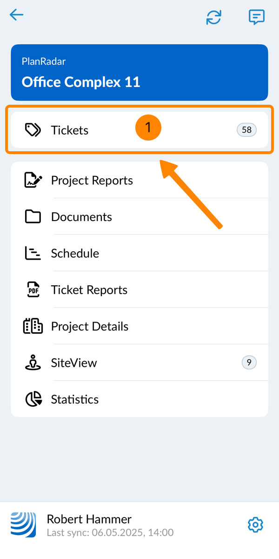The height and width of the screenshot is (559, 279).
Task: Tap the Tickets tag icon
Action: [x=33, y=130]
